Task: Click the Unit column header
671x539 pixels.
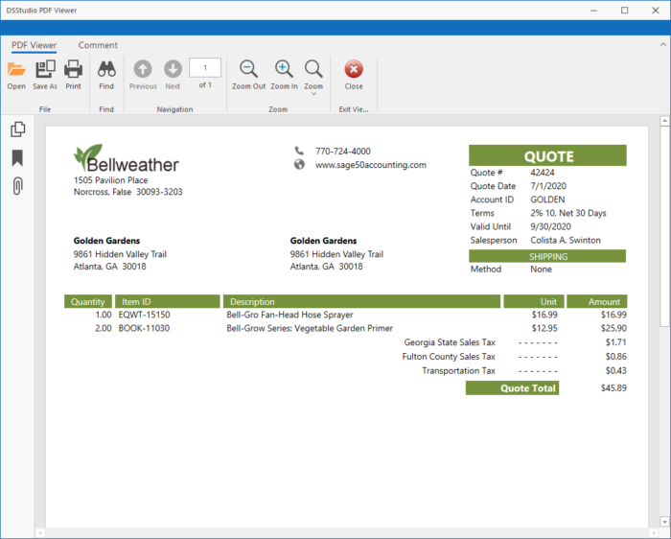Action: 534,301
